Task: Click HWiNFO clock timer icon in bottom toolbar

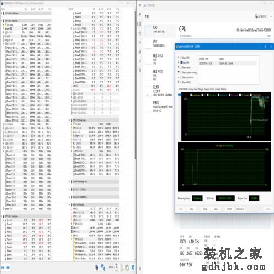Action: (116, 267)
